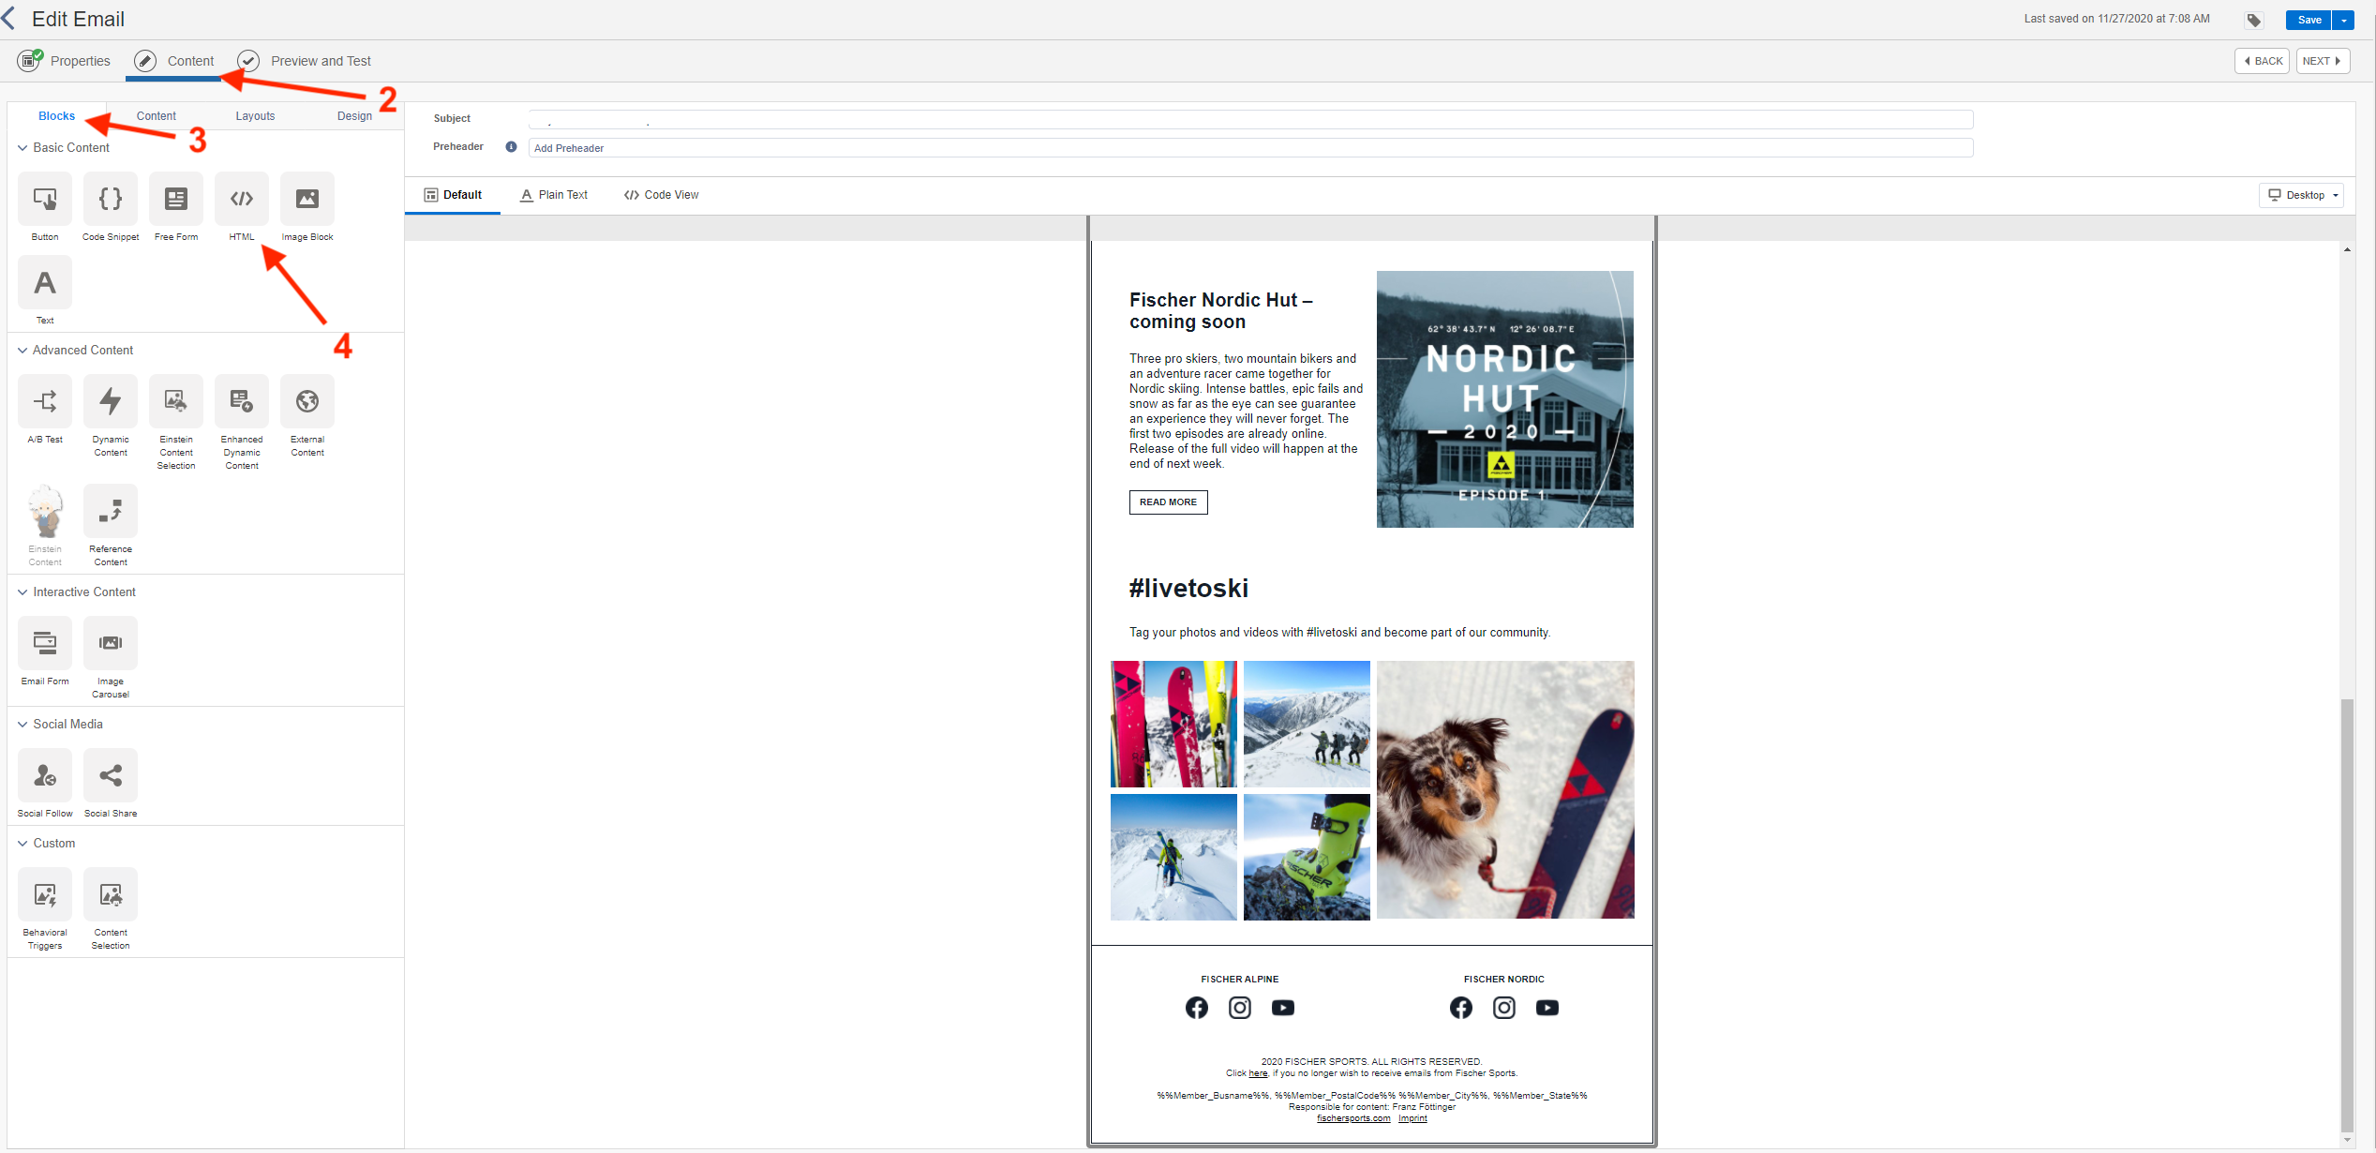Choose the Dynamic Content block
Image resolution: width=2376 pixels, height=1153 pixels.
click(111, 401)
